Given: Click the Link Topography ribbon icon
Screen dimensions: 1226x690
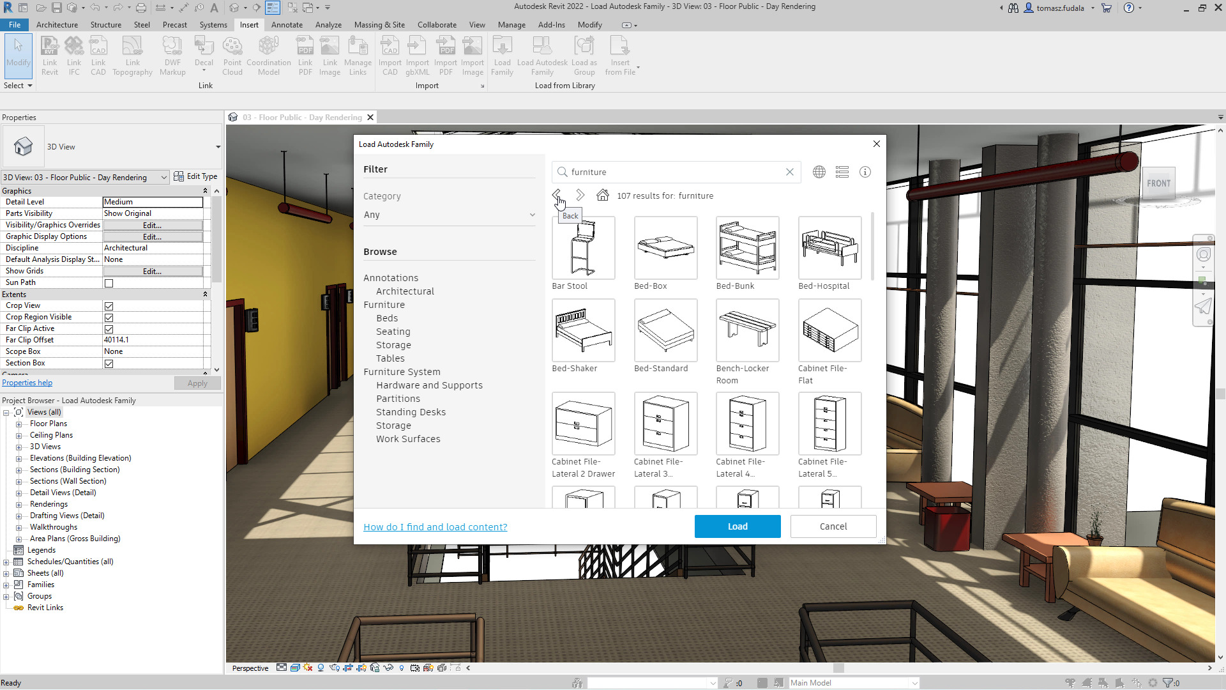Looking at the screenshot, I should [x=132, y=56].
